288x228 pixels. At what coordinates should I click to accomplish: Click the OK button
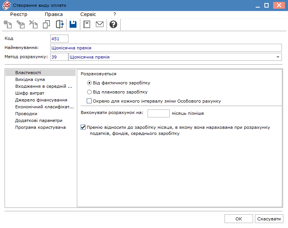pyautogui.click(x=239, y=219)
